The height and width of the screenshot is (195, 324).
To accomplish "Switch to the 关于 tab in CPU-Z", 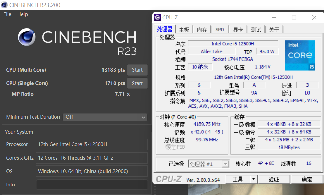I will 274,30.
